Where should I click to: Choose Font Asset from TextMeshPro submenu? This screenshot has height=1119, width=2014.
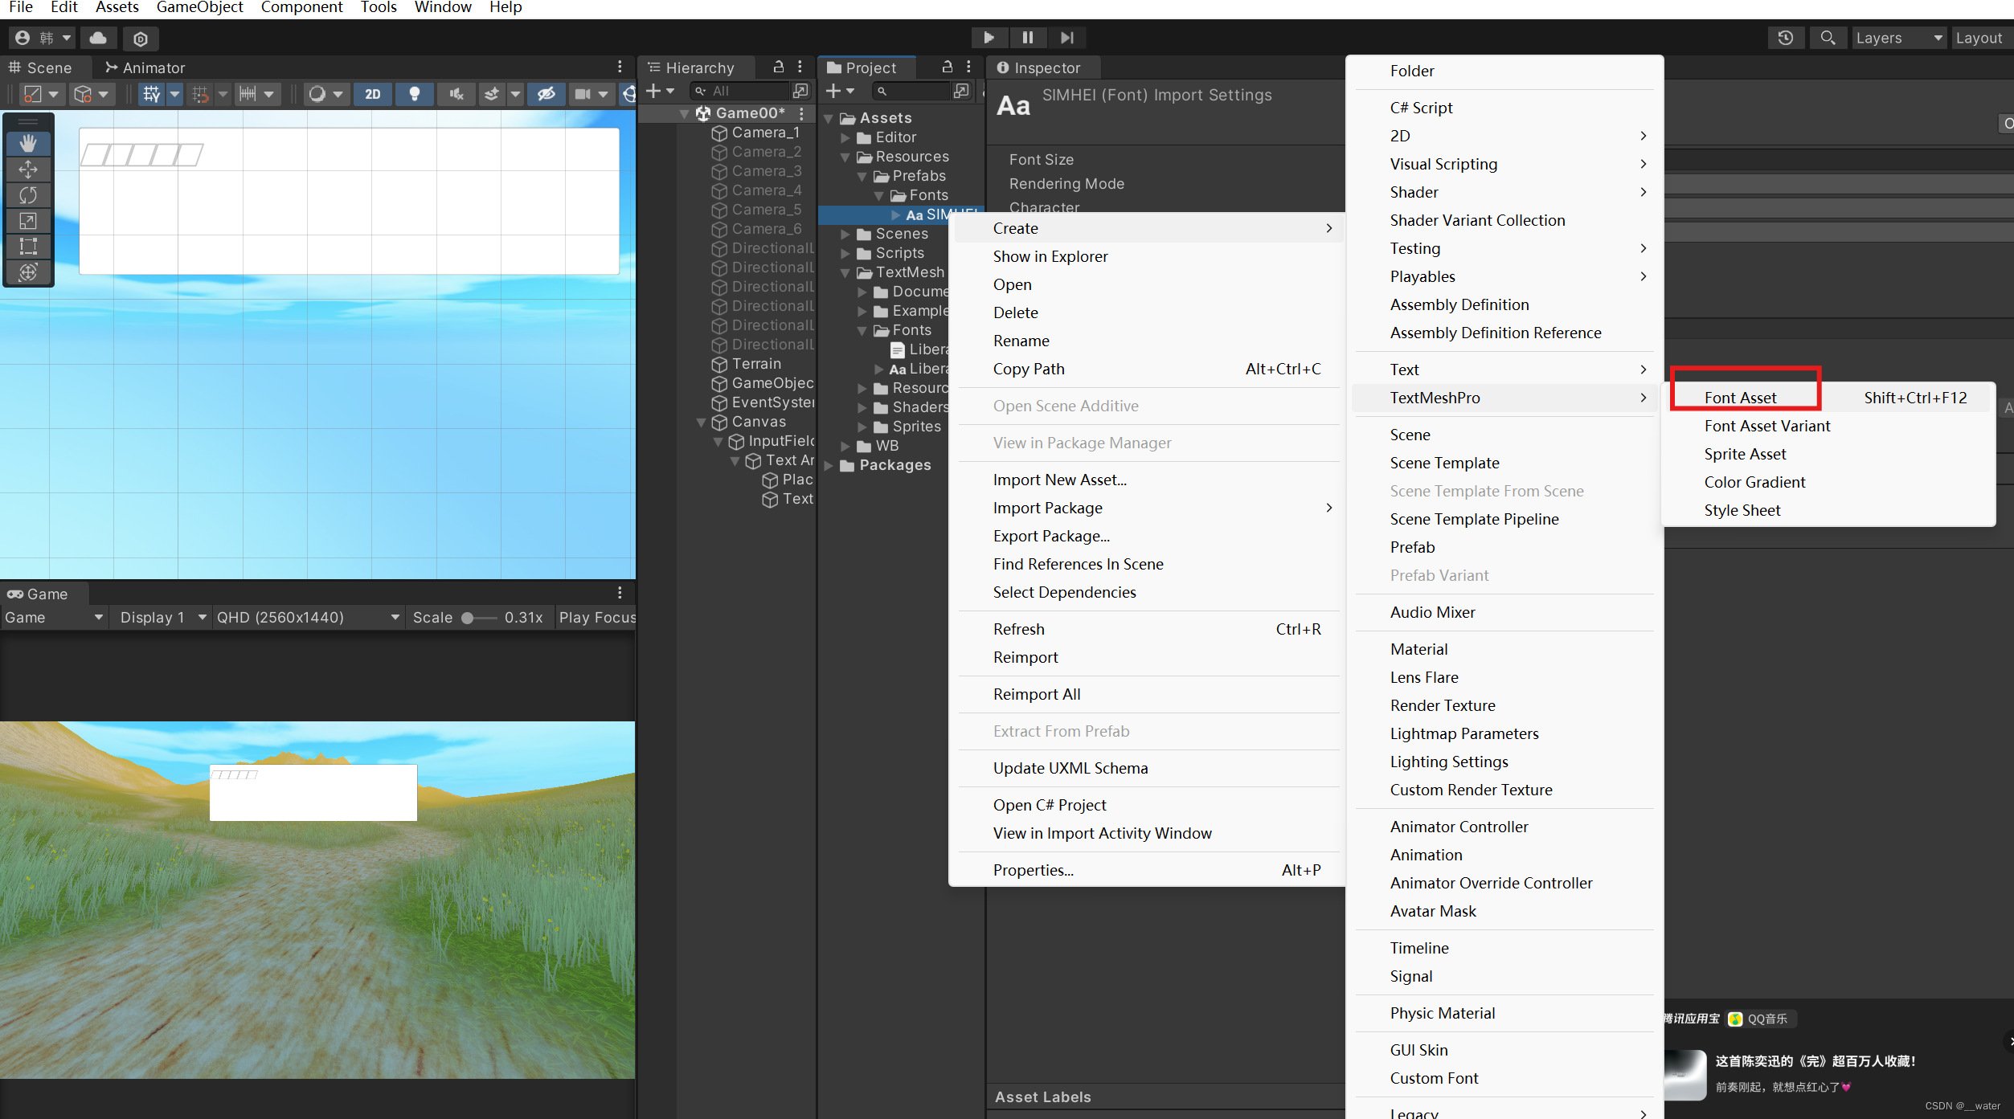click(x=1740, y=398)
